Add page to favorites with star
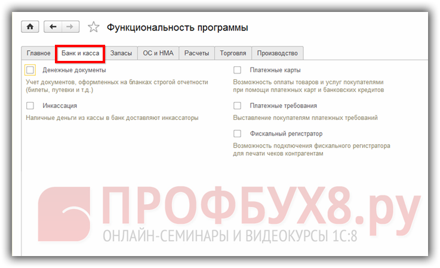 [x=94, y=27]
